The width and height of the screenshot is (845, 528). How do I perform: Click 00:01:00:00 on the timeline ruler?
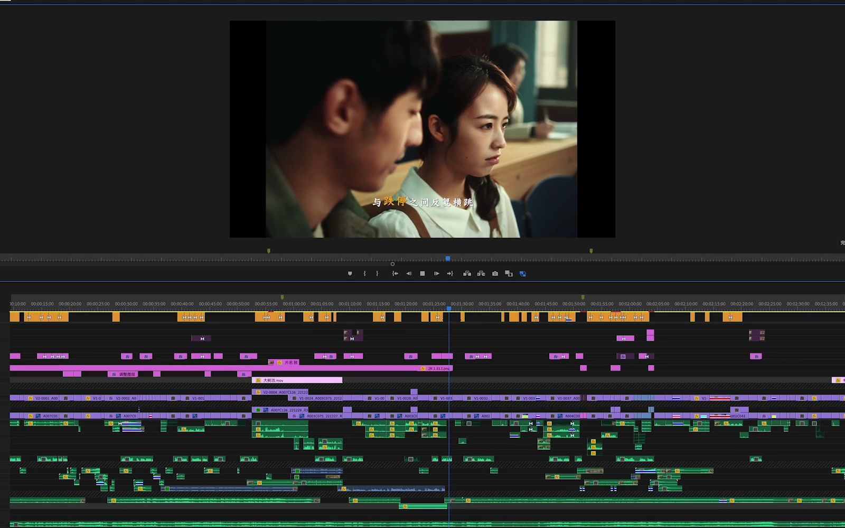tap(294, 304)
